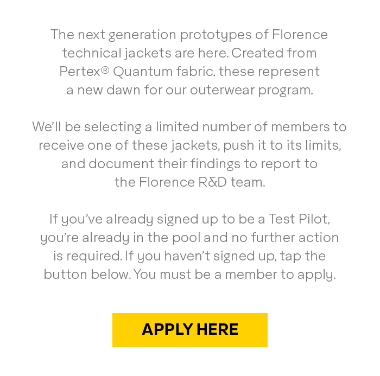Click the words 'technical jackets'
The image size is (380, 376).
tap(116, 53)
